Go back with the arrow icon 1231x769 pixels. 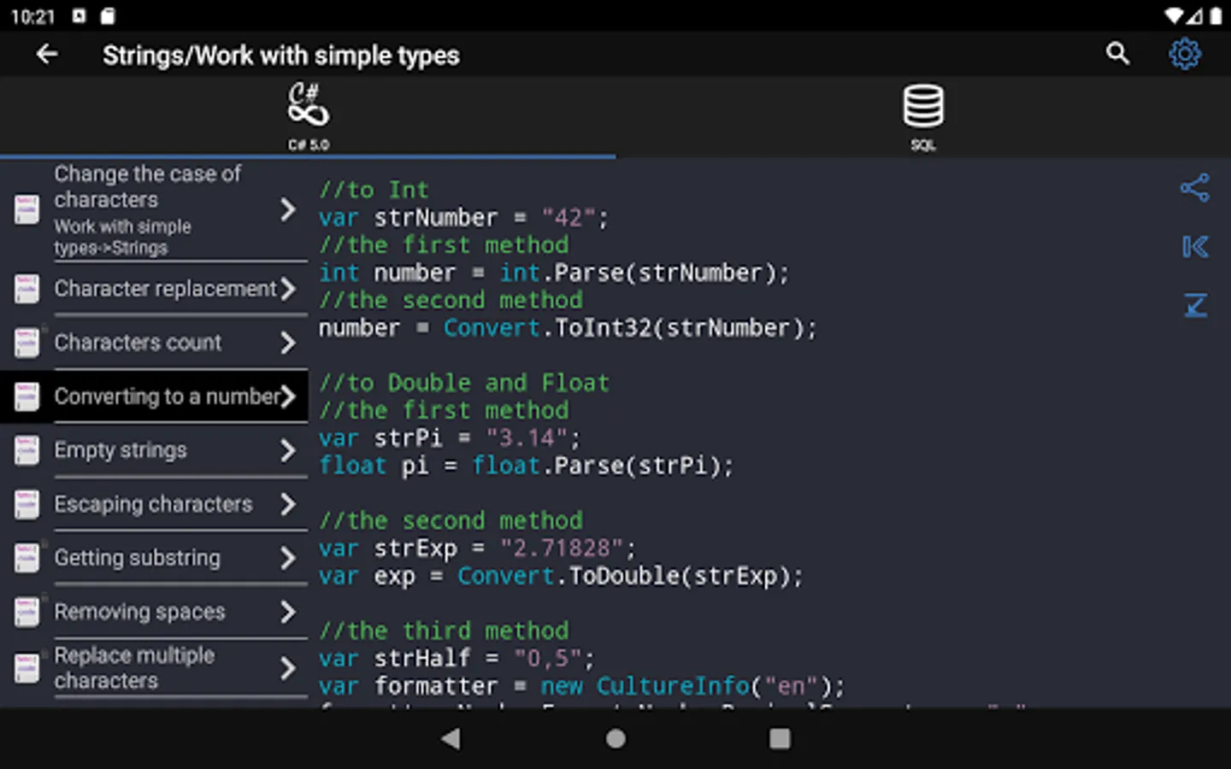47,55
